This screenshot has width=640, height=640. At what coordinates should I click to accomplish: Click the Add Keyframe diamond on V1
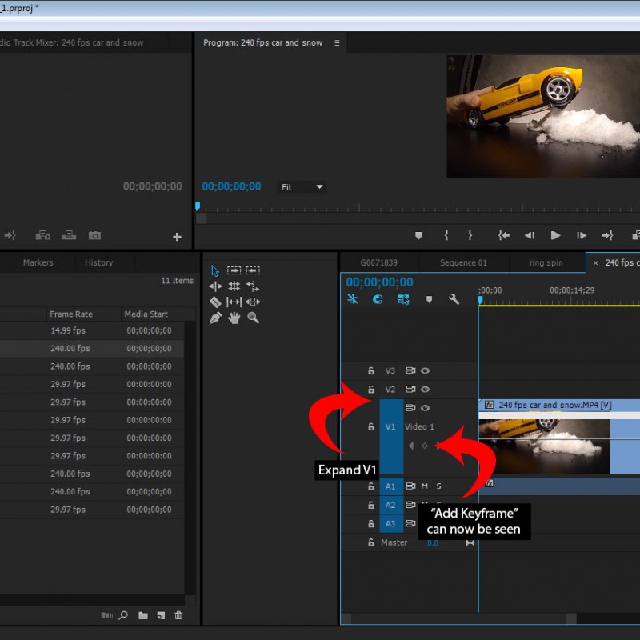click(x=425, y=446)
